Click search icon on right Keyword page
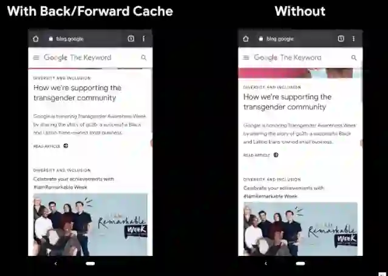 (354, 58)
